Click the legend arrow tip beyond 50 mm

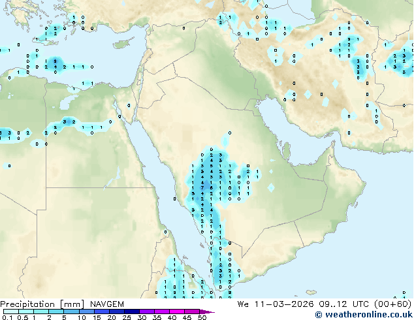[x=208, y=312]
